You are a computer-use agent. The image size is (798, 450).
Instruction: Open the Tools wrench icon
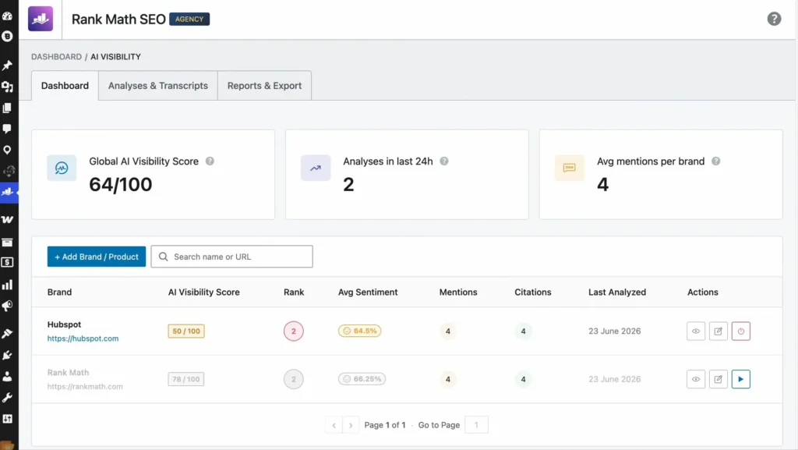pos(7,398)
